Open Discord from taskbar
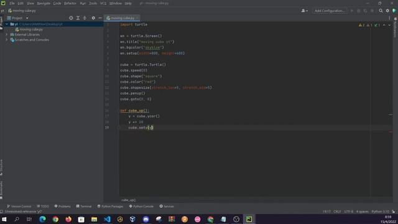Image resolution: width=398 pixels, height=224 pixels. click(x=146, y=219)
